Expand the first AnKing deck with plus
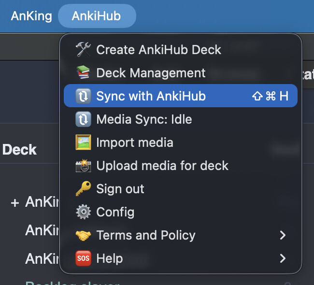Image resolution: width=314 pixels, height=285 pixels. point(15,202)
